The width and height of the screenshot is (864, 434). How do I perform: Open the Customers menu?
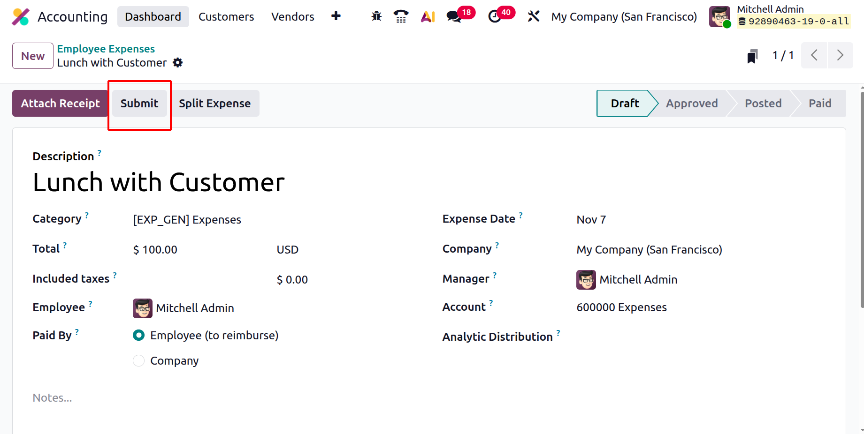(226, 17)
